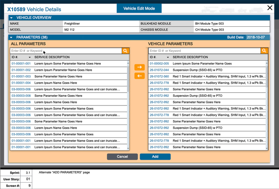The width and height of the screenshot is (279, 189).
Task: Click the CH Module Type 003 value
Action: tap(210, 30)
